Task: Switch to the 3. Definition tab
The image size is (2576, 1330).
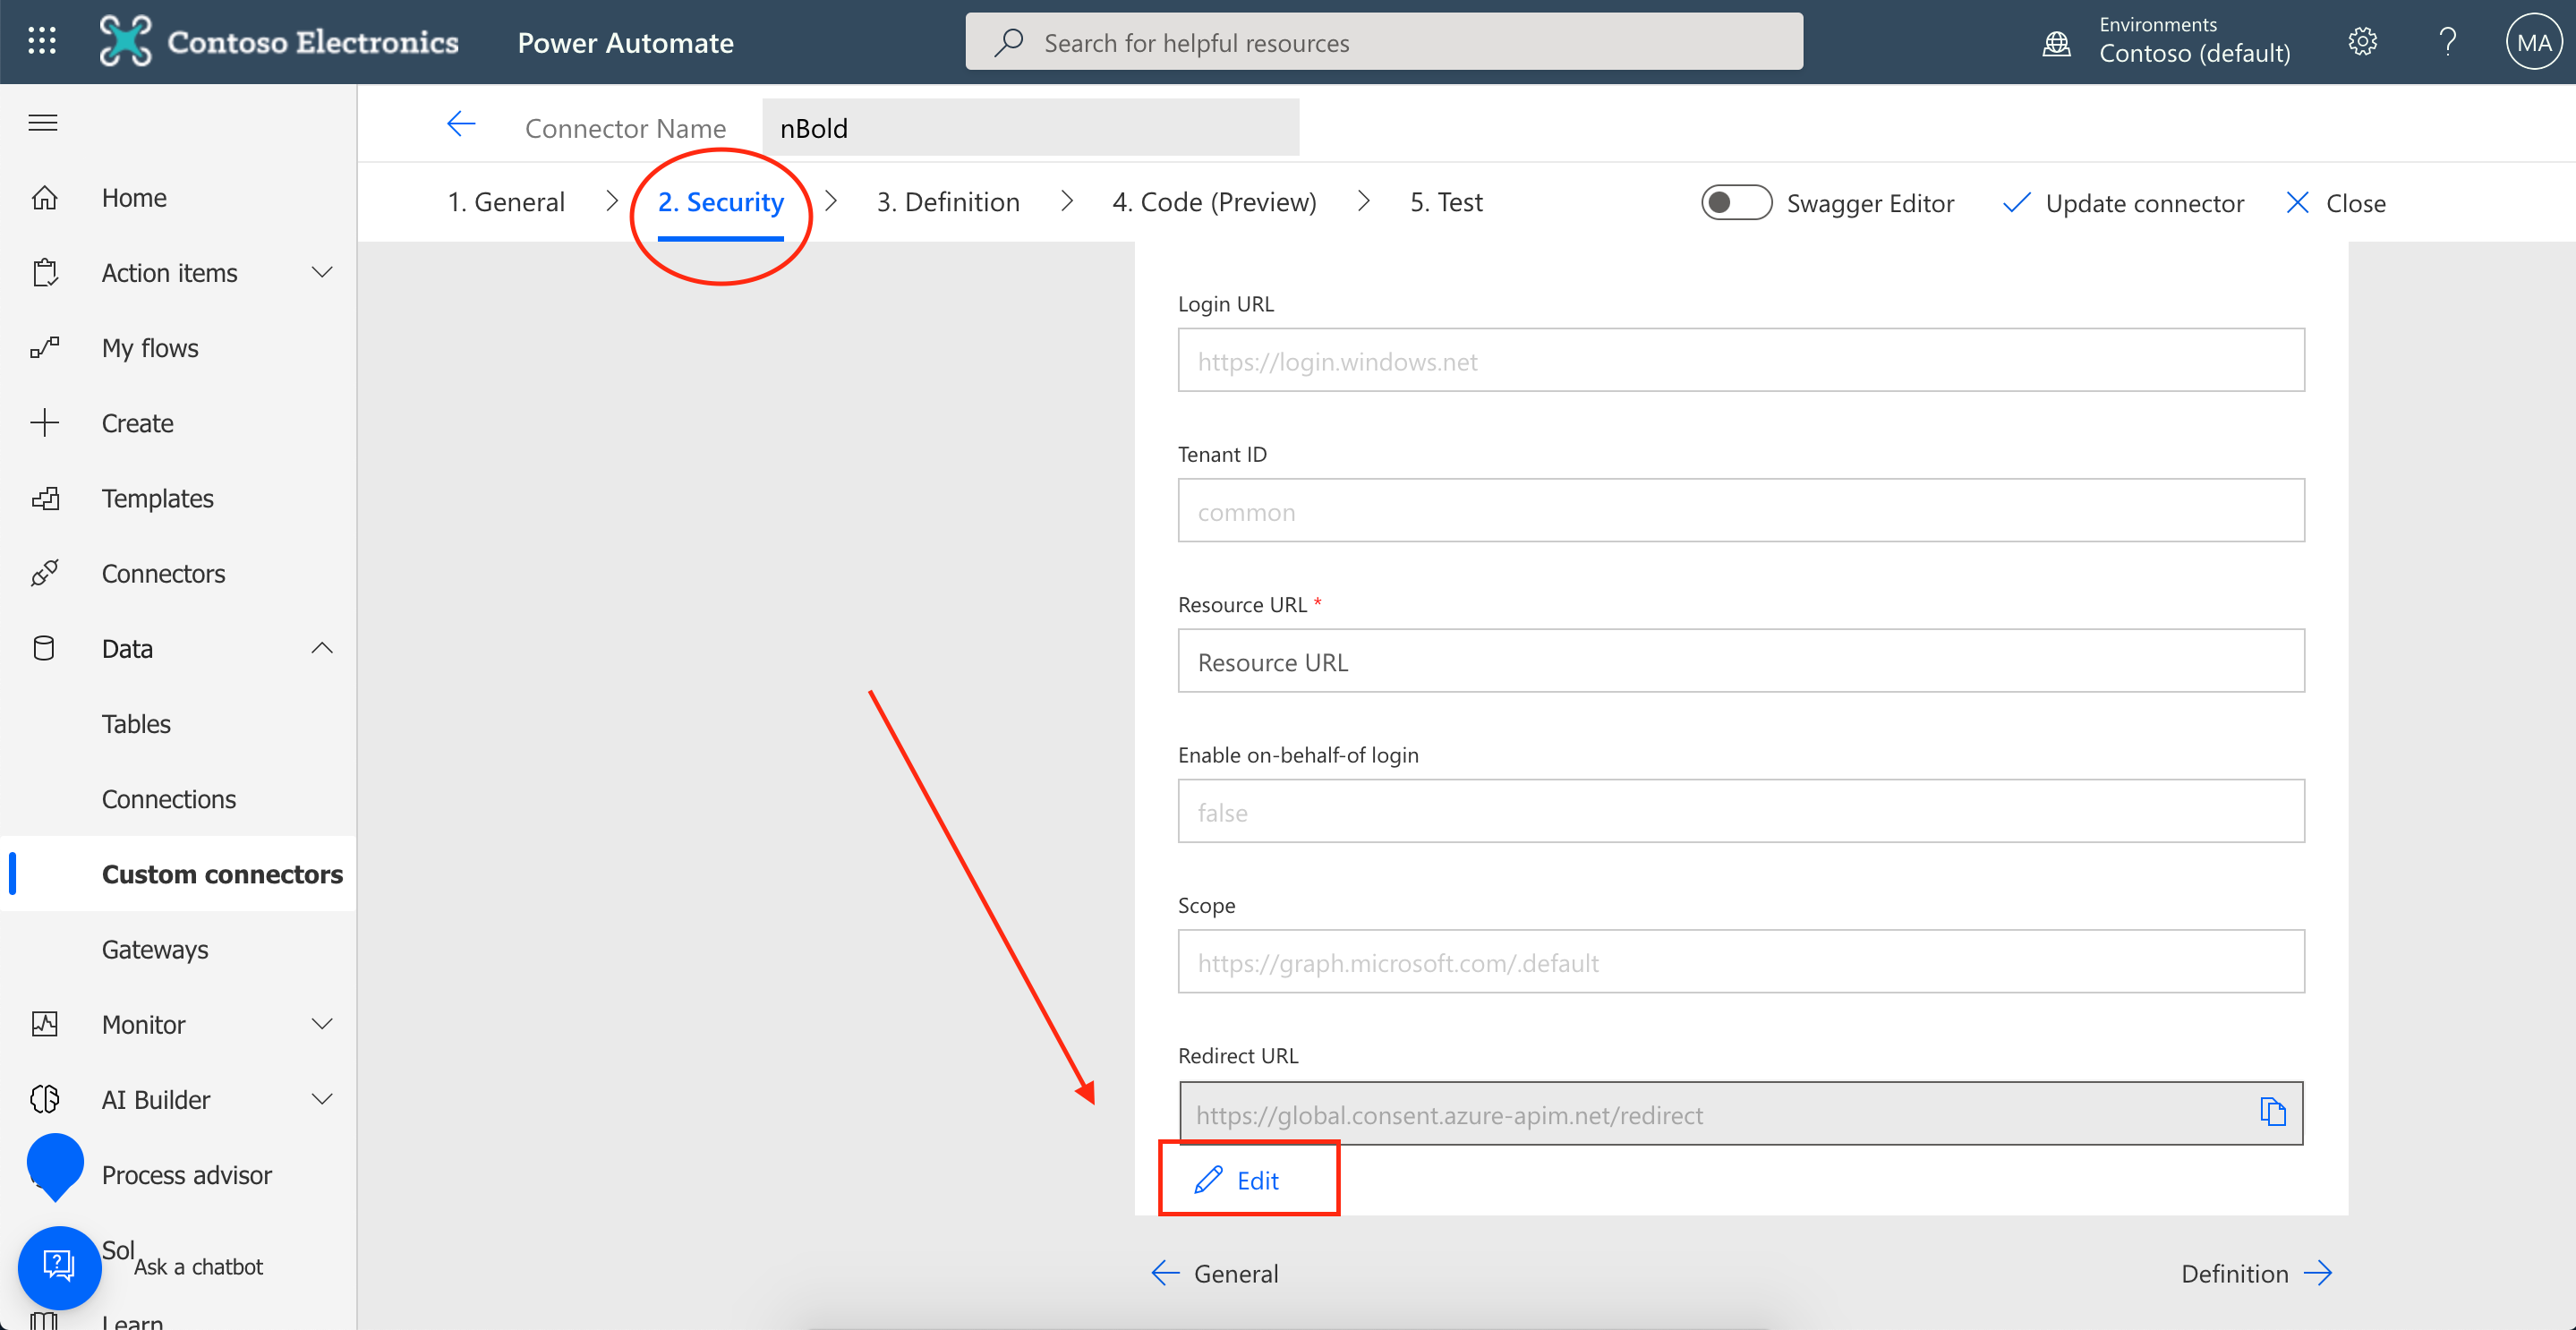Action: click(x=947, y=202)
